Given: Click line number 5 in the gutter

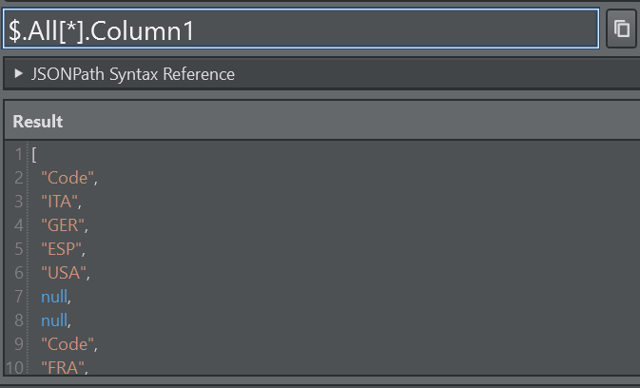Looking at the screenshot, I should click(x=19, y=249).
